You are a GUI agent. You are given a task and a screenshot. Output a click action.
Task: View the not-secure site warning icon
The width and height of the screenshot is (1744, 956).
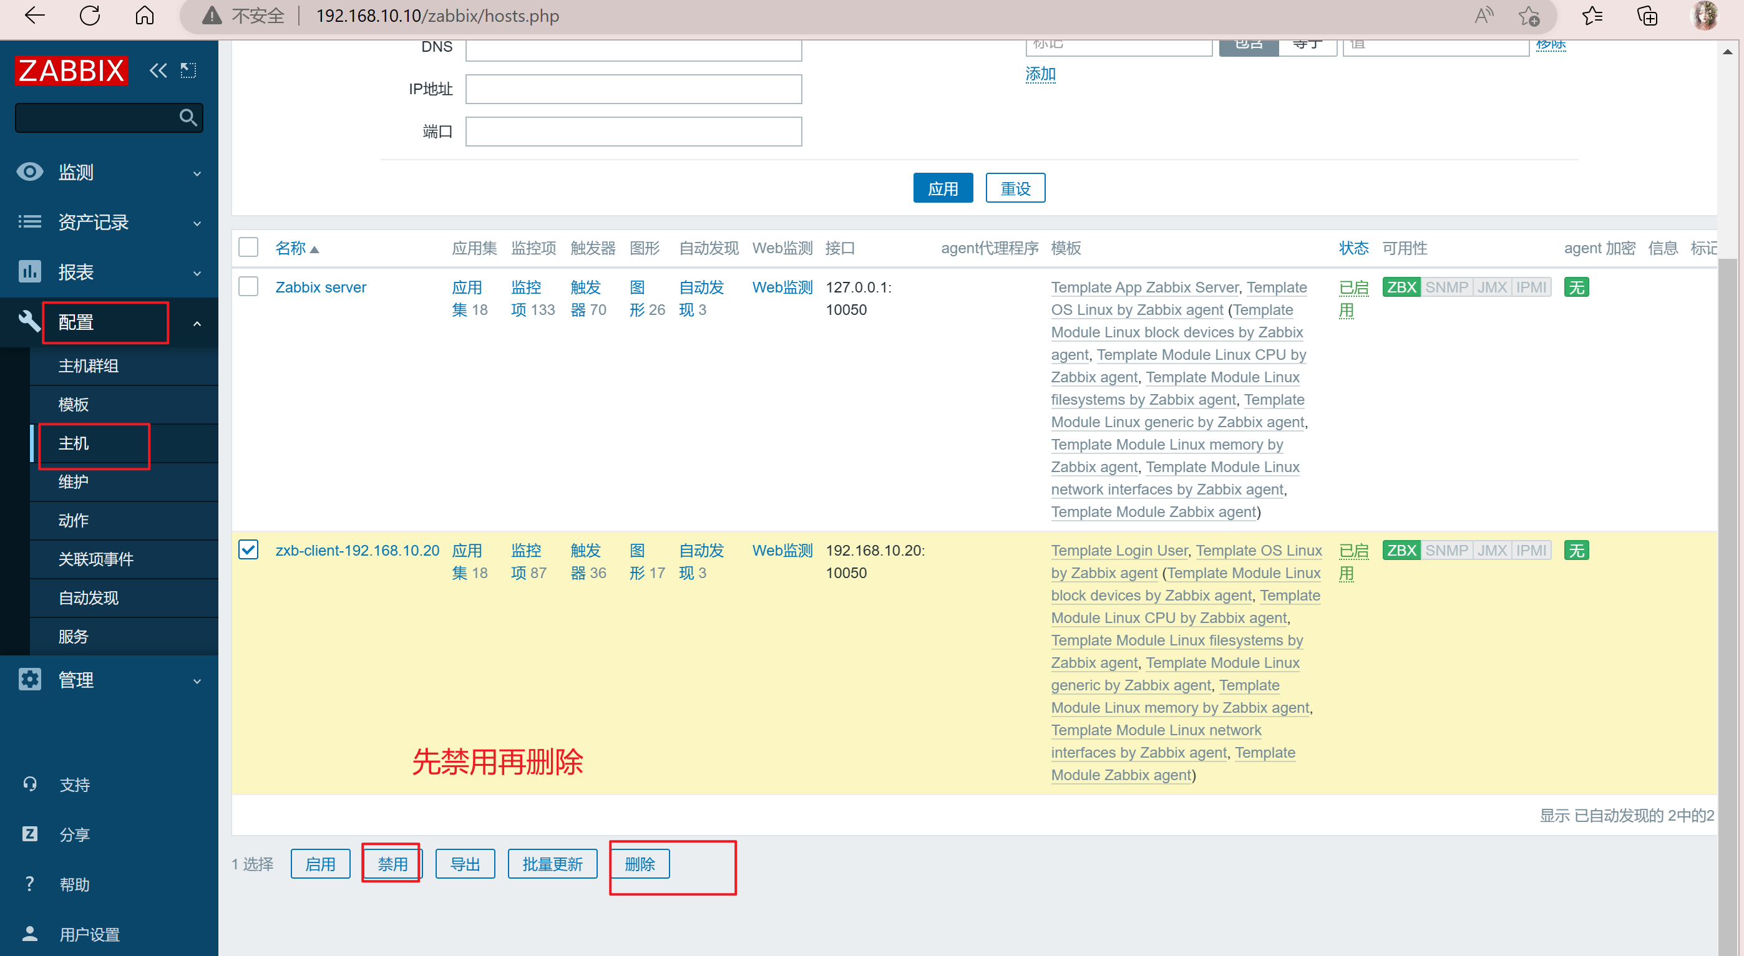212,16
